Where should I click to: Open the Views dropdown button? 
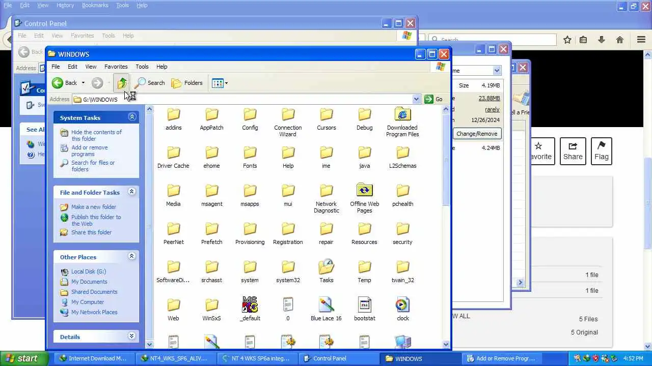click(x=220, y=83)
